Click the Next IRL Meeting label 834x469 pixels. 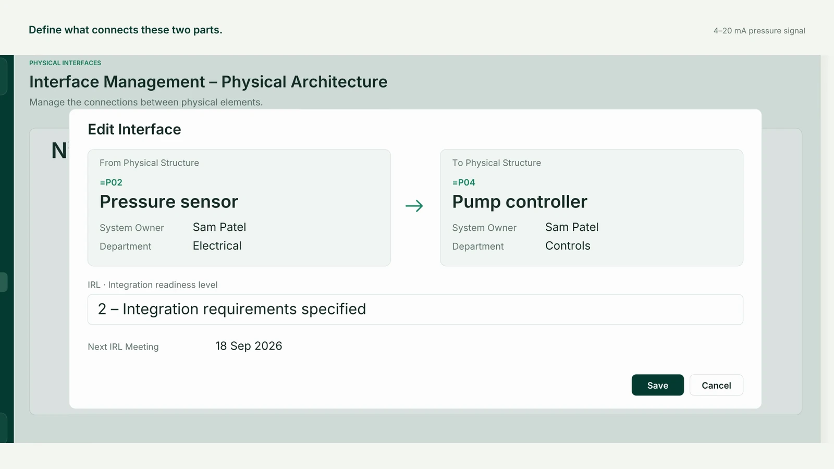[123, 347]
